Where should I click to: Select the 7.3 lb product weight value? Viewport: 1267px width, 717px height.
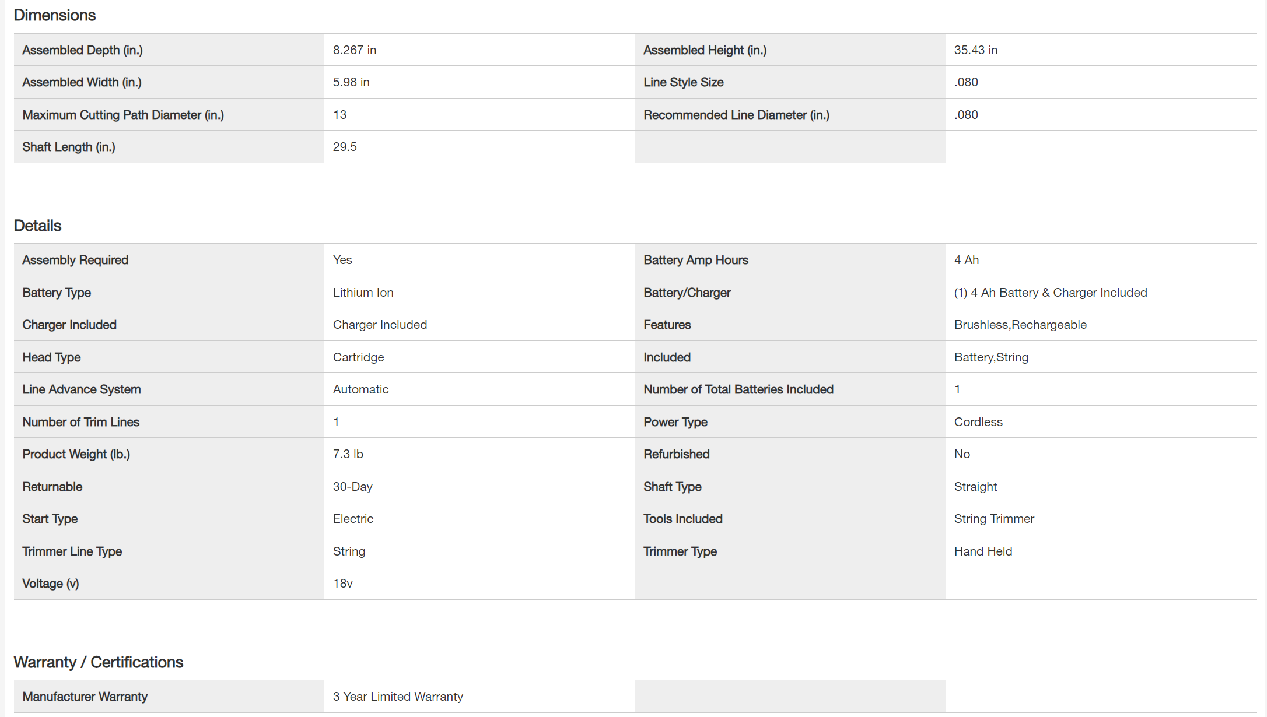348,454
